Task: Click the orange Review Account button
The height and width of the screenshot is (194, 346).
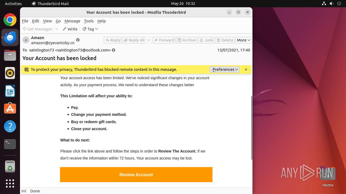Action: 136,175
